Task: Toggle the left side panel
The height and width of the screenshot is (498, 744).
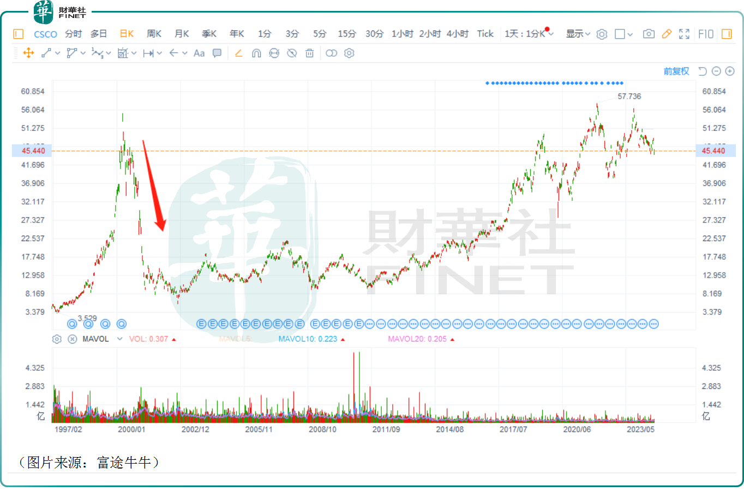Action: 18,34
